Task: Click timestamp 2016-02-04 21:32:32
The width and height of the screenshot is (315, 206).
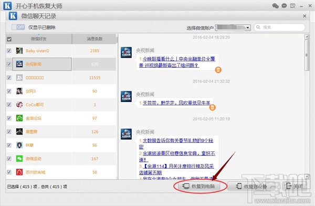Action: (x=211, y=81)
